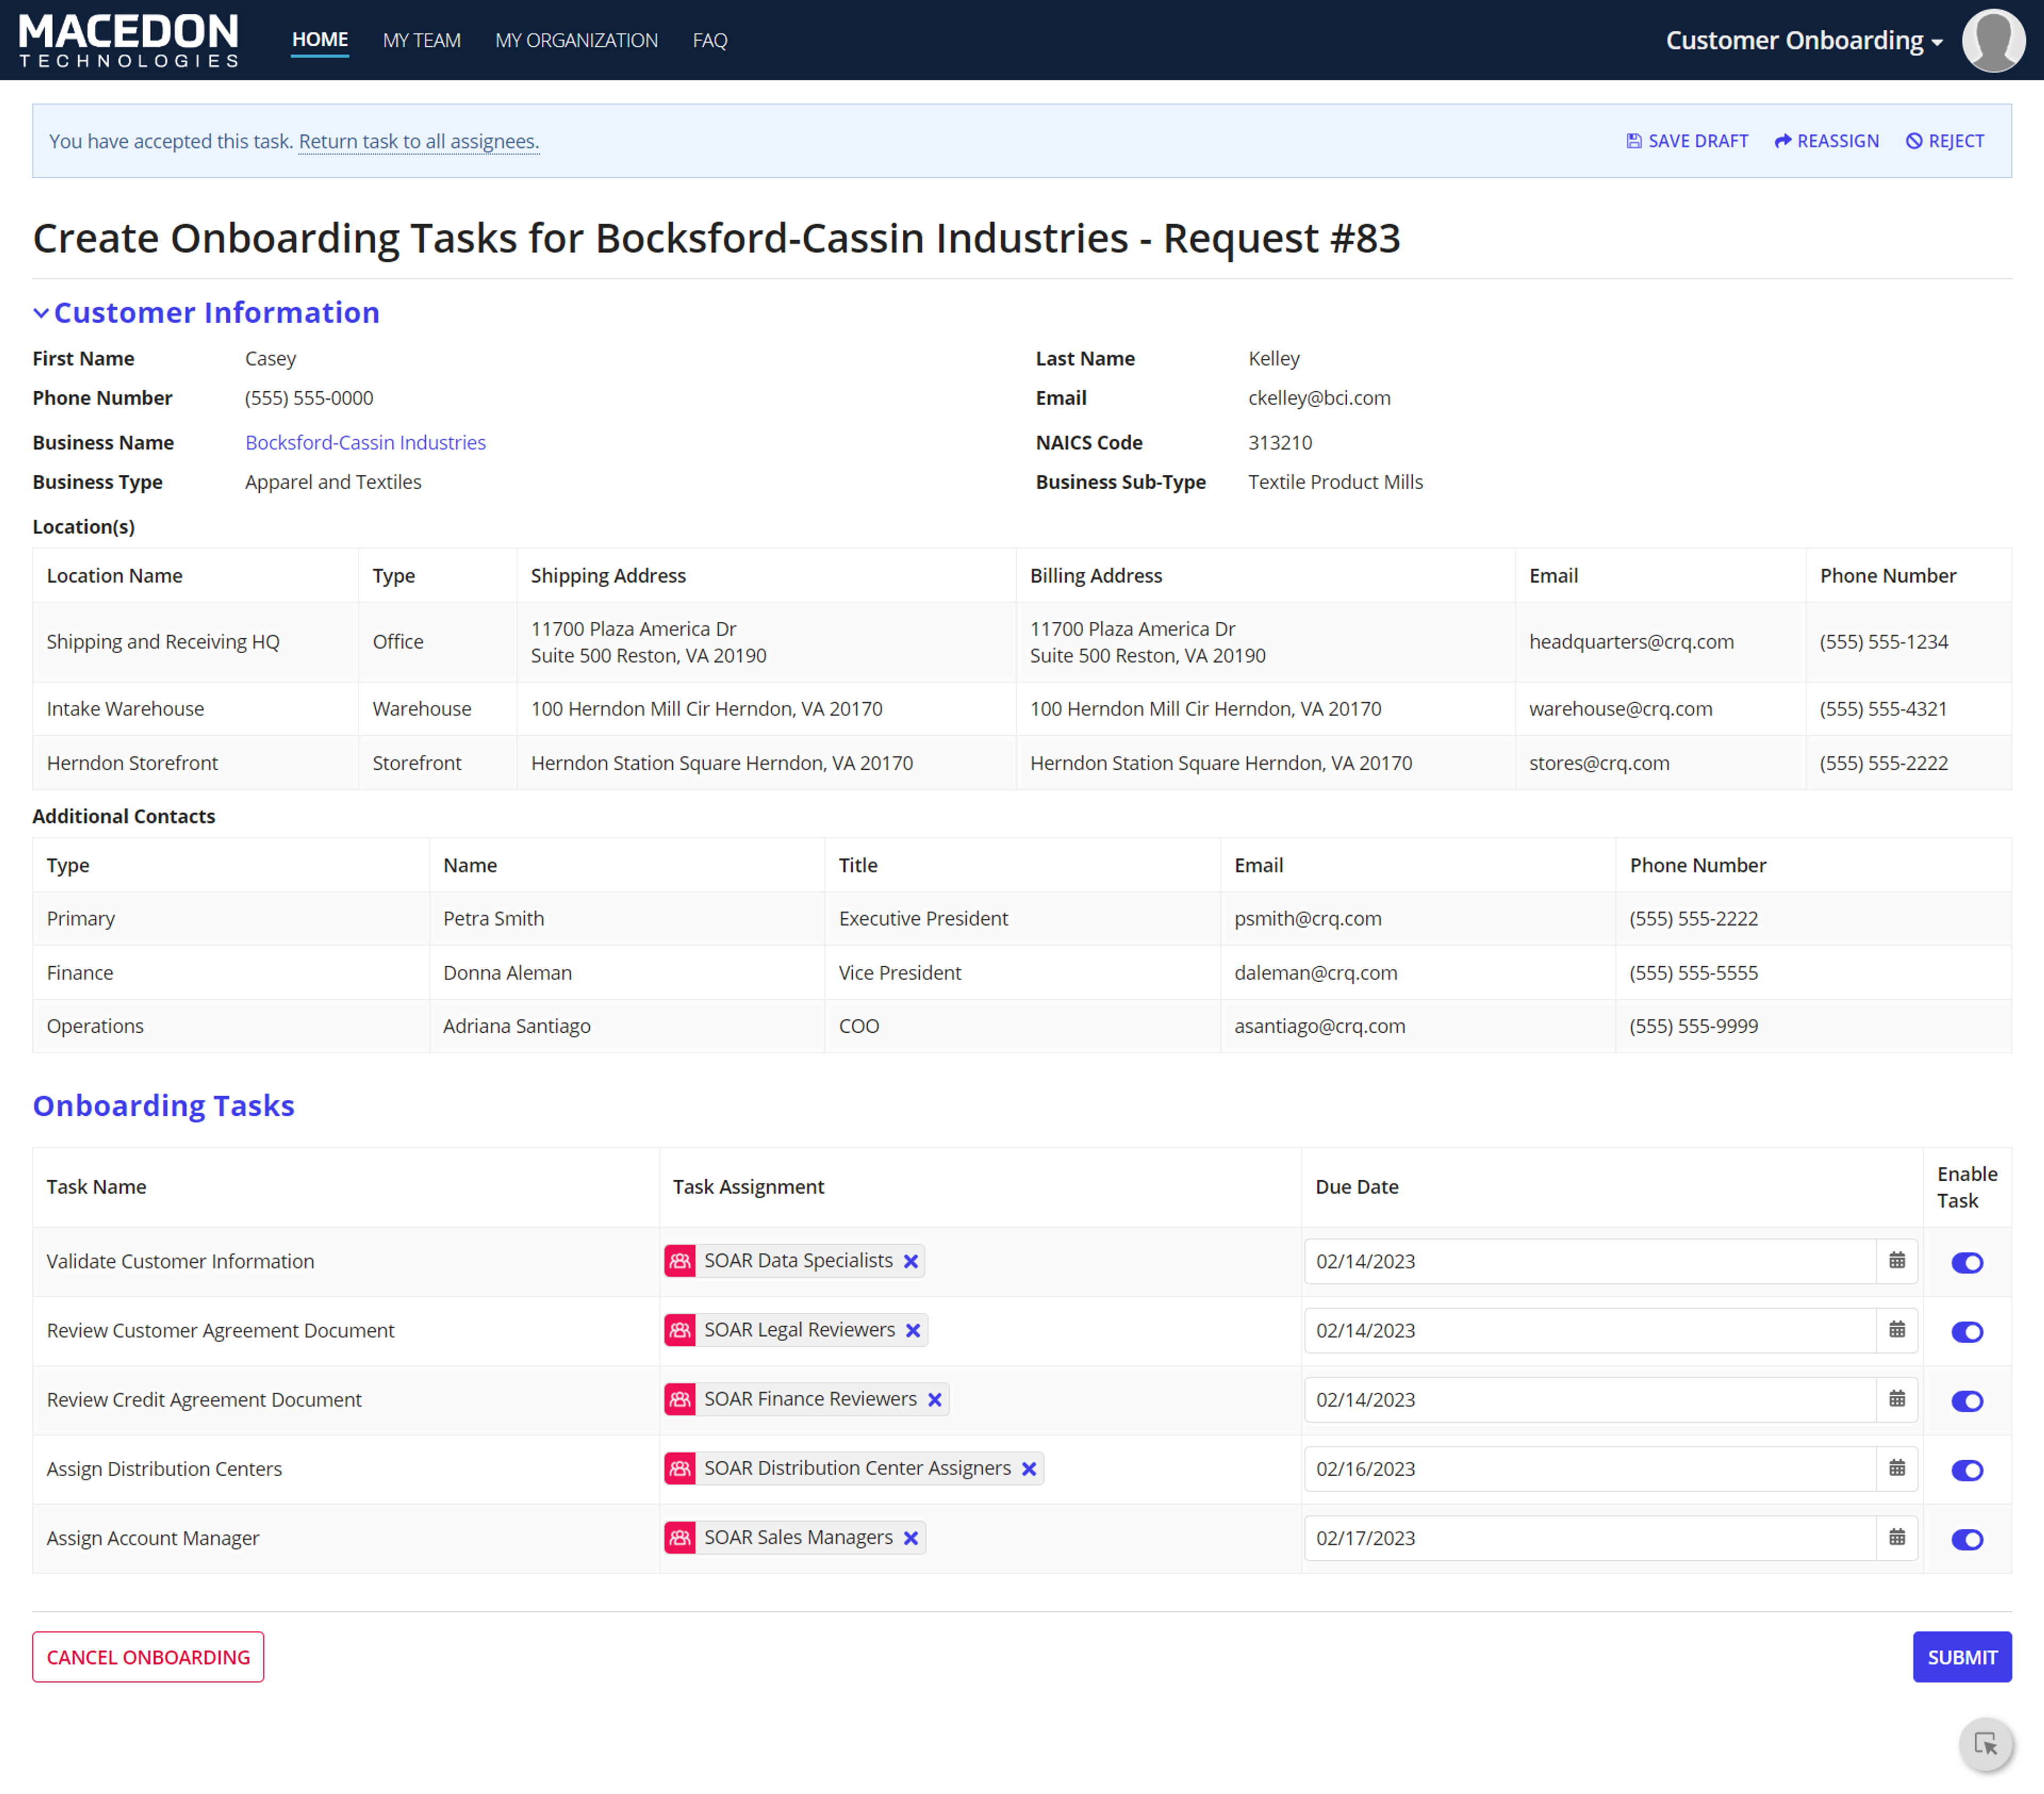Viewport: 2044px width, 1794px height.
Task: Remove SOAR Sales Managers assignment
Action: [911, 1537]
